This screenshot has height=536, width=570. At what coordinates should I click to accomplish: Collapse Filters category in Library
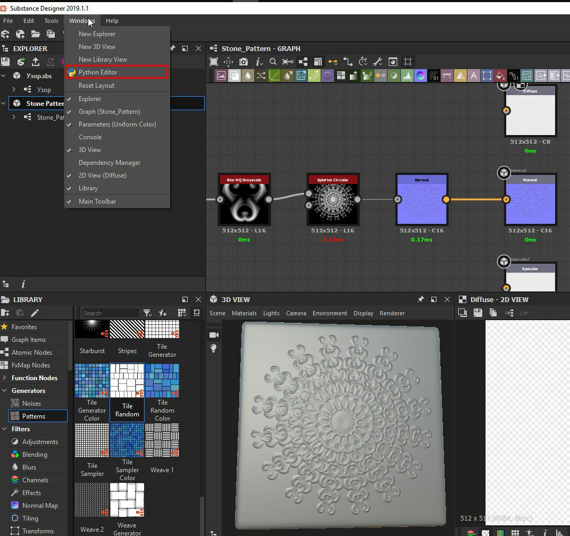(x=4, y=429)
